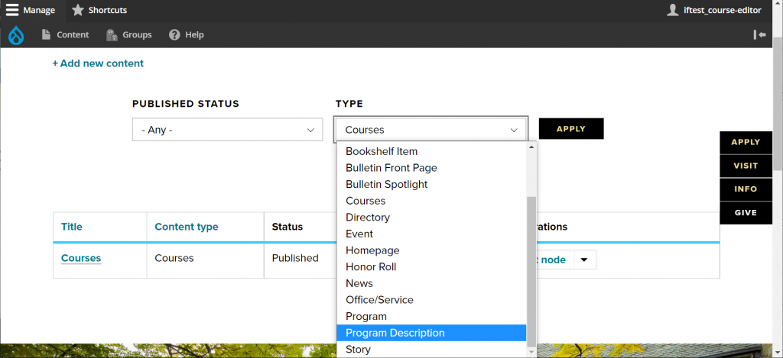Click the dropdown list scrollbar thumb
Viewport: 783px width, 358px height.
click(x=531, y=271)
